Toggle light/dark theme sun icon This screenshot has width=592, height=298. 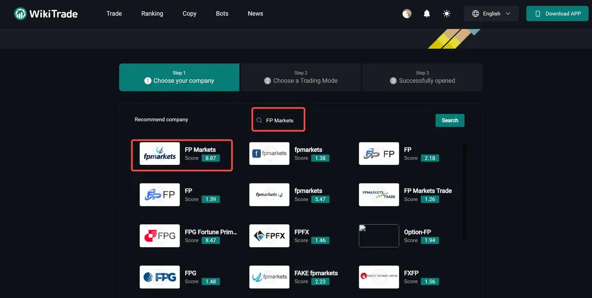[447, 13]
